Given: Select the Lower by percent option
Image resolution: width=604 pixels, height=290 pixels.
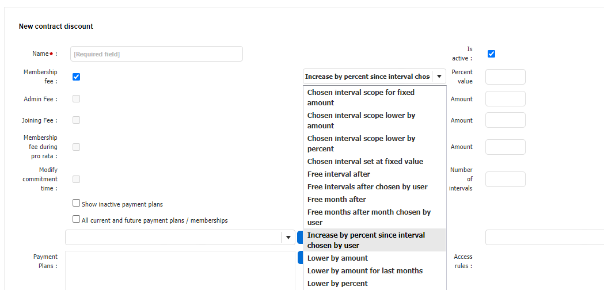Looking at the screenshot, I should tap(337, 284).
